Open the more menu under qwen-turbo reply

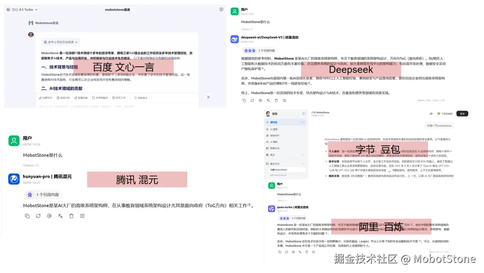pyautogui.click(x=313, y=252)
